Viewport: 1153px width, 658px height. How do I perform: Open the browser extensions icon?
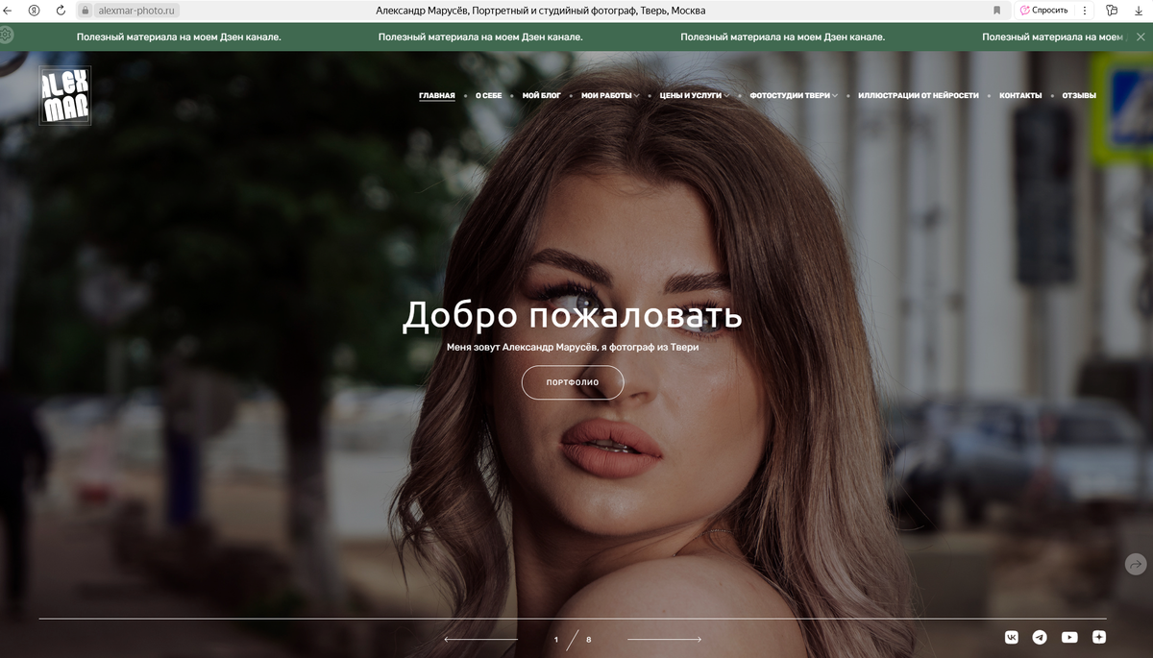click(1112, 10)
